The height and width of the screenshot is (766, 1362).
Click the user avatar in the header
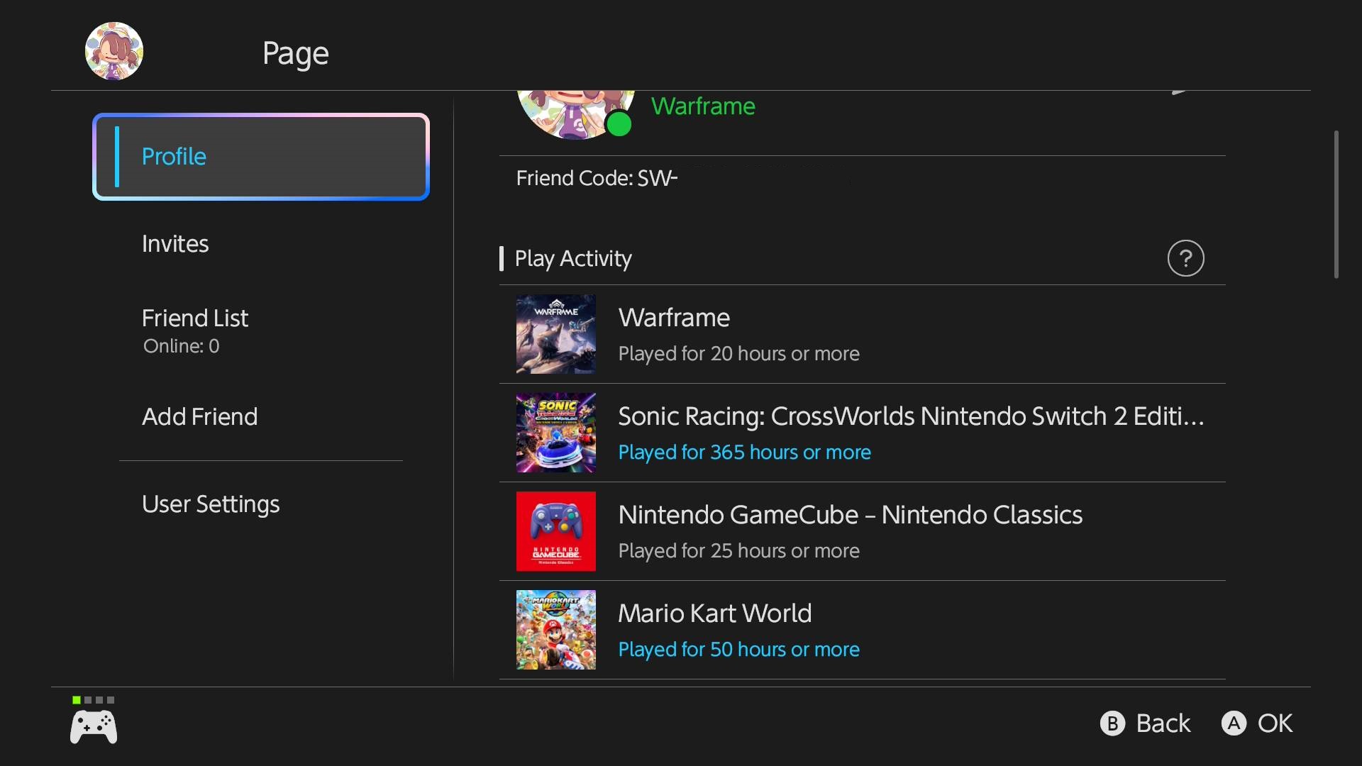tap(114, 51)
